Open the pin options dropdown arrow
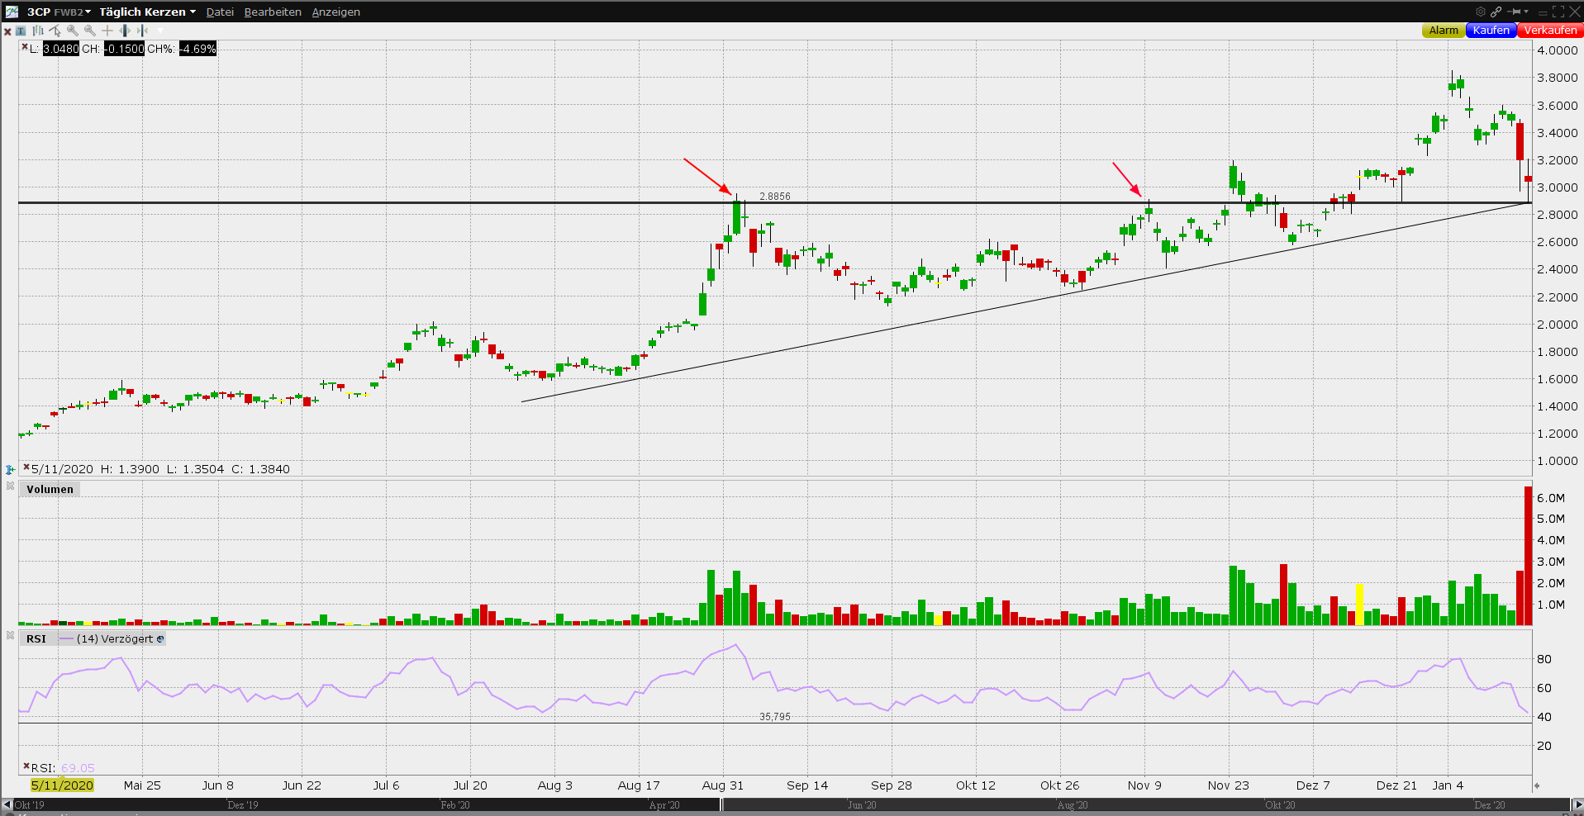 pos(1525,12)
